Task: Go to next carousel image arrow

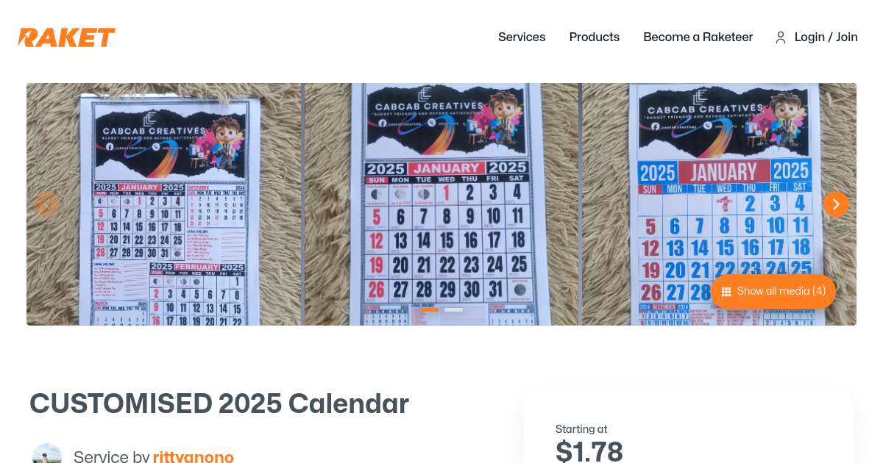Action: click(836, 204)
